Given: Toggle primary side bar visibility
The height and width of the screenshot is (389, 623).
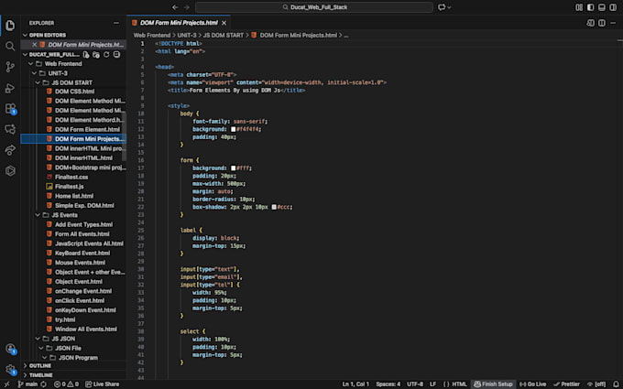Looking at the screenshot, I should click(590, 7).
